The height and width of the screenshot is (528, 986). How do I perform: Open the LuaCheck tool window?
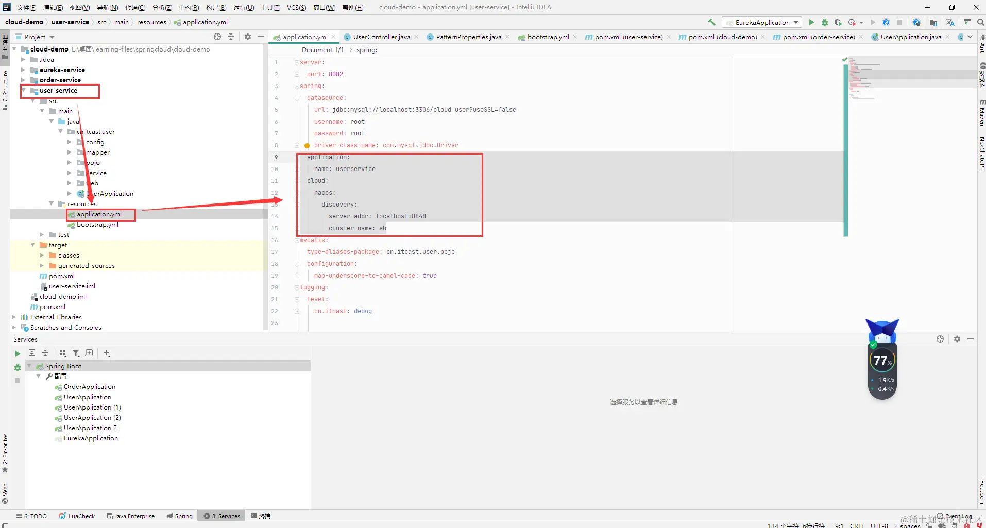(77, 516)
